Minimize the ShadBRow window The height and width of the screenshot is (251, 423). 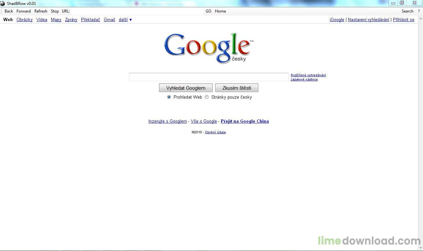pos(393,3)
